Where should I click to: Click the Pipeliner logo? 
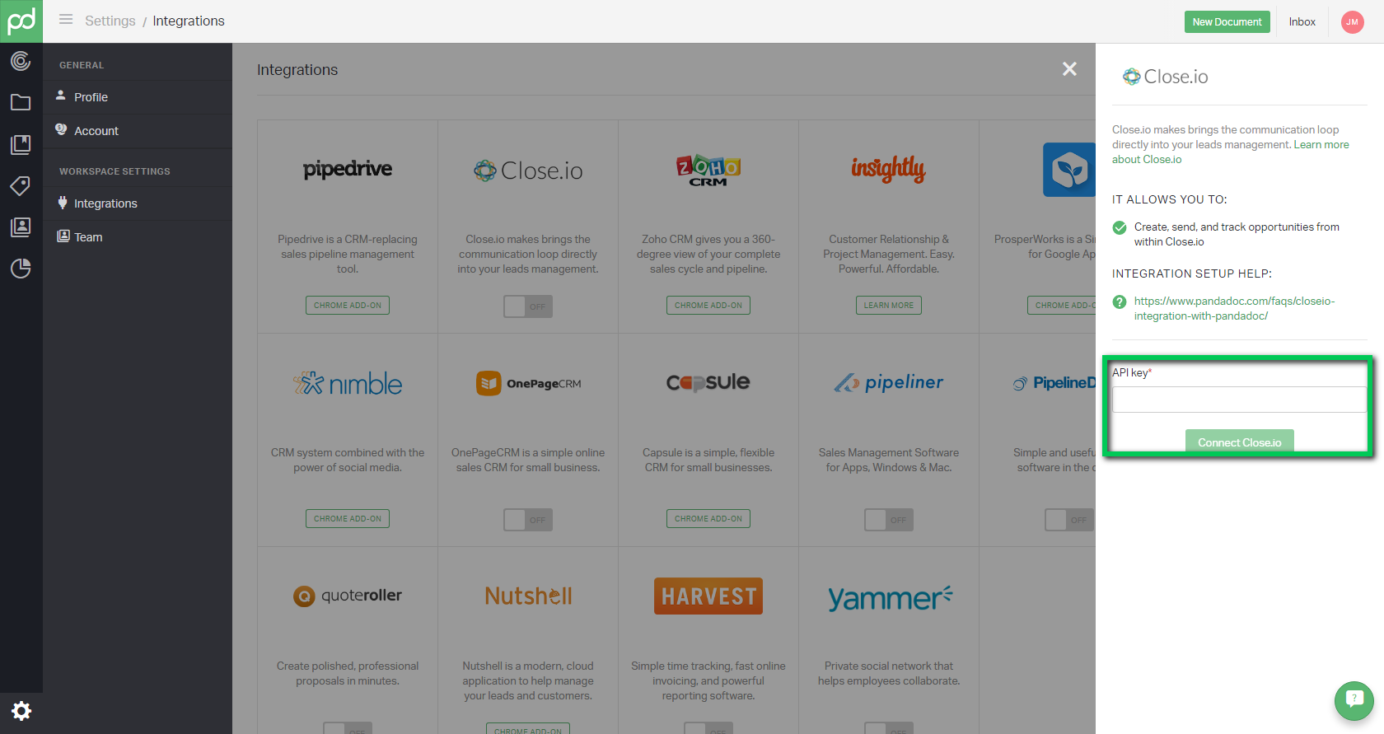tap(888, 382)
